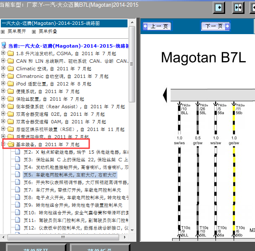Open 页3: 保险丝架 C 上的保险丝 22

pyautogui.click(x=76, y=160)
